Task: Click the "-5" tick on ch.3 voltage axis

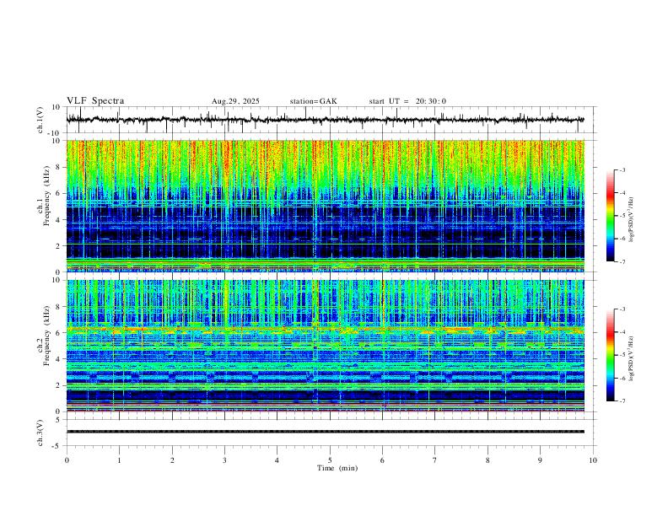Action: 57,446
